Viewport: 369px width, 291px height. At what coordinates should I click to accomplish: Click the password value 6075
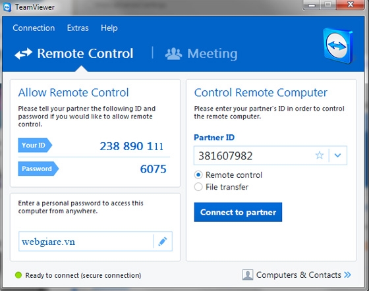coord(153,169)
